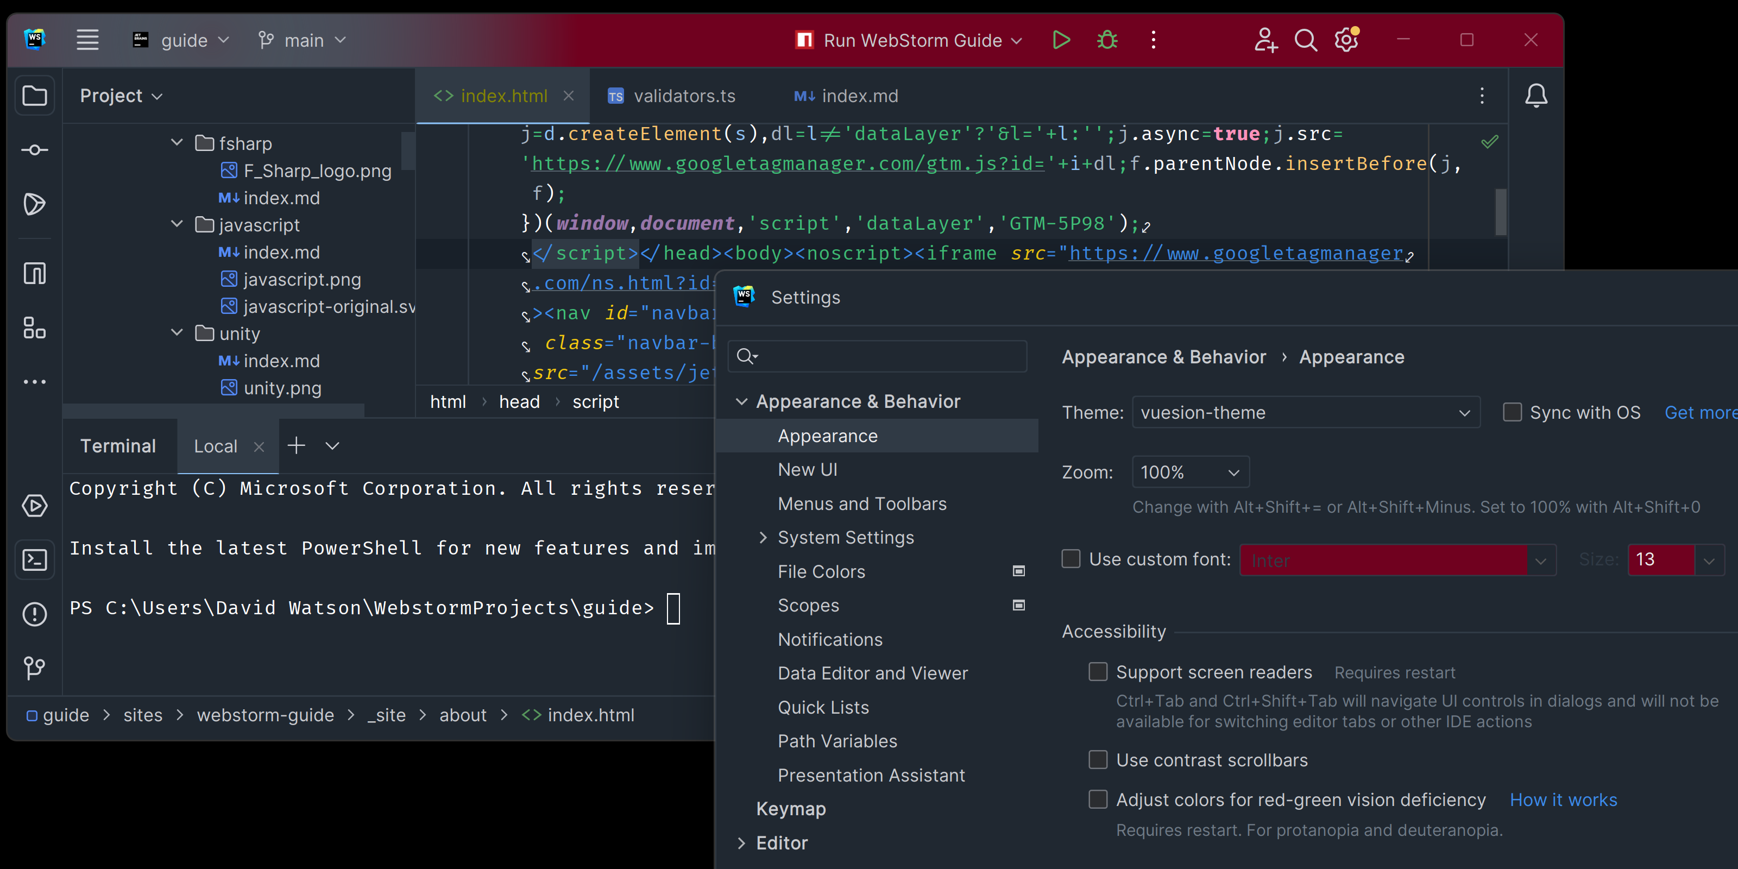Open run configuration selector dropdown

pos(908,41)
